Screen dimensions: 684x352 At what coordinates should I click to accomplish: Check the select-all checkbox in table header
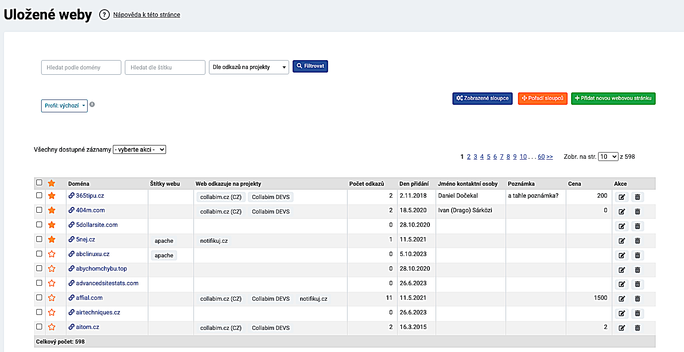pyautogui.click(x=39, y=183)
